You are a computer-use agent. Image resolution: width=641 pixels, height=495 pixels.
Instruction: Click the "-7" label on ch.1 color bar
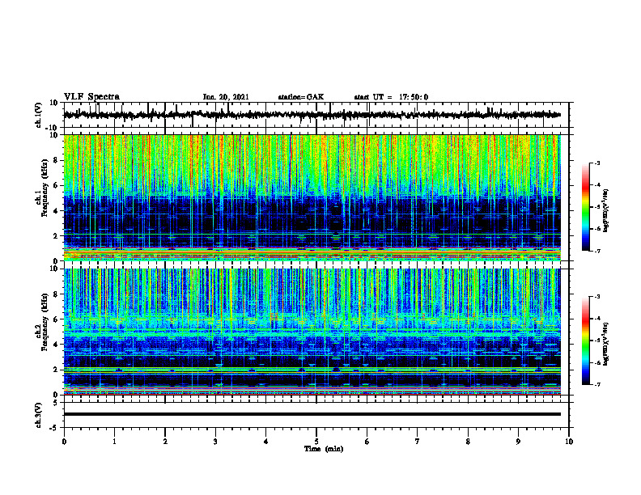[596, 251]
